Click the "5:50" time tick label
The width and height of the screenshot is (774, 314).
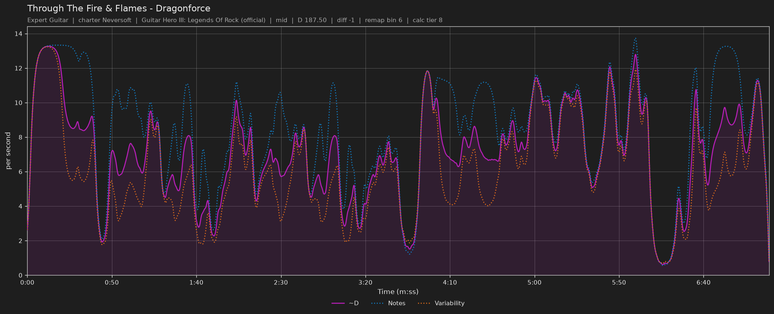[619, 283]
